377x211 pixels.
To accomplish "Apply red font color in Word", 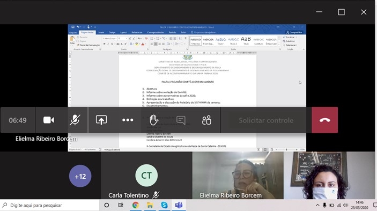I will point(143,44).
